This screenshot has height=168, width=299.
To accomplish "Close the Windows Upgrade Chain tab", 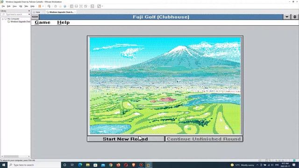I will 75,12.
